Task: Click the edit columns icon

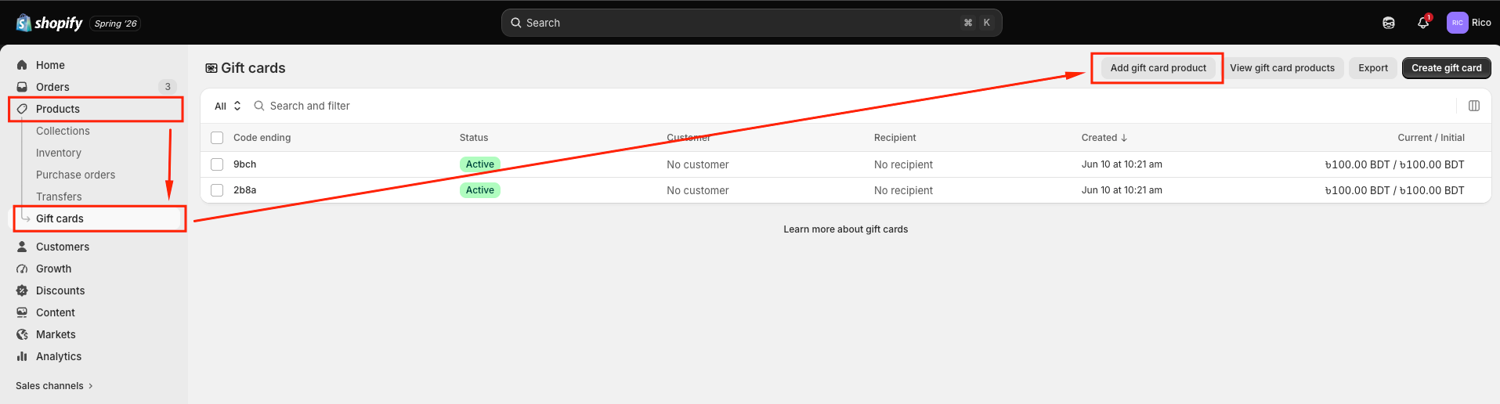Action: tap(1474, 106)
